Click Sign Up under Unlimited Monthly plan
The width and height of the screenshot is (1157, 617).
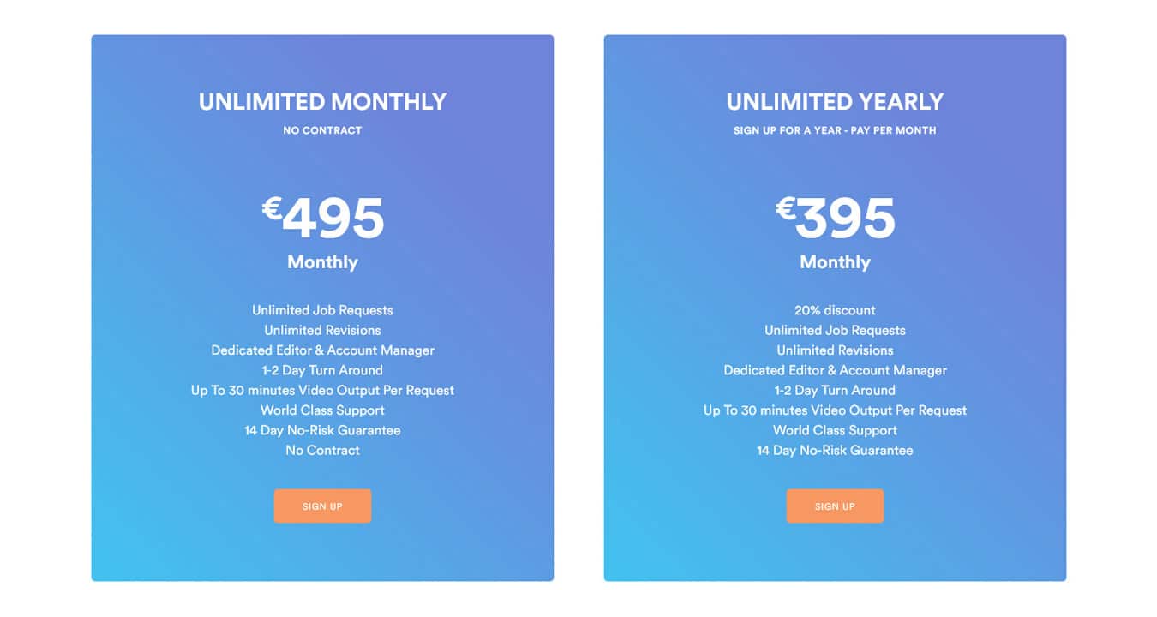[x=322, y=506]
